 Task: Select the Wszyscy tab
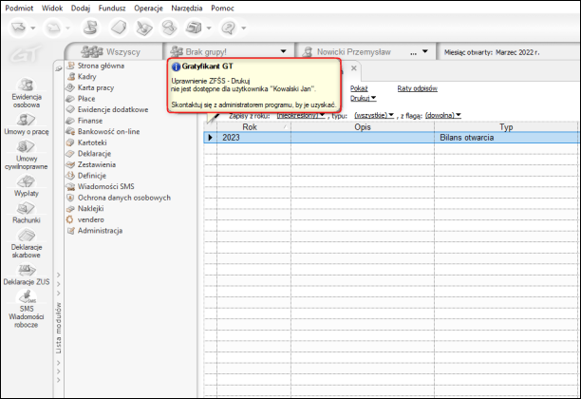[x=113, y=51]
